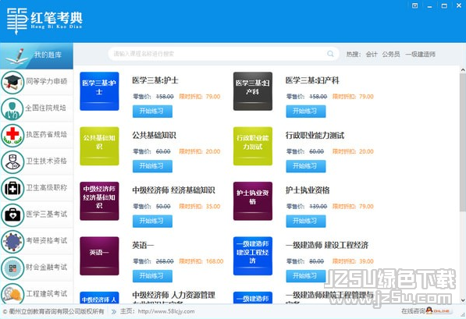Start practice for 医学三基:护士

pyautogui.click(x=152, y=112)
